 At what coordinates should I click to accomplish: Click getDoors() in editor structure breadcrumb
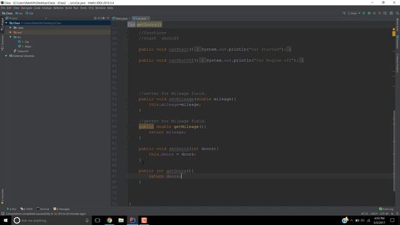pyautogui.click(x=149, y=24)
